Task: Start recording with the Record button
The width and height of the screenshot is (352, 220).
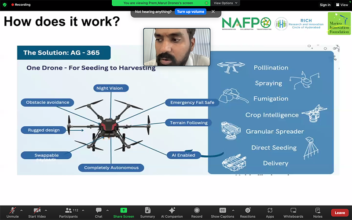Action: pyautogui.click(x=197, y=212)
